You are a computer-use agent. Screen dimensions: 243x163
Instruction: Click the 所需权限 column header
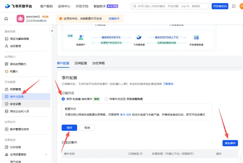[x=173, y=154]
